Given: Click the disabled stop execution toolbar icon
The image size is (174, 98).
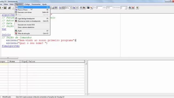Looking at the screenshot, I should click(77, 8).
